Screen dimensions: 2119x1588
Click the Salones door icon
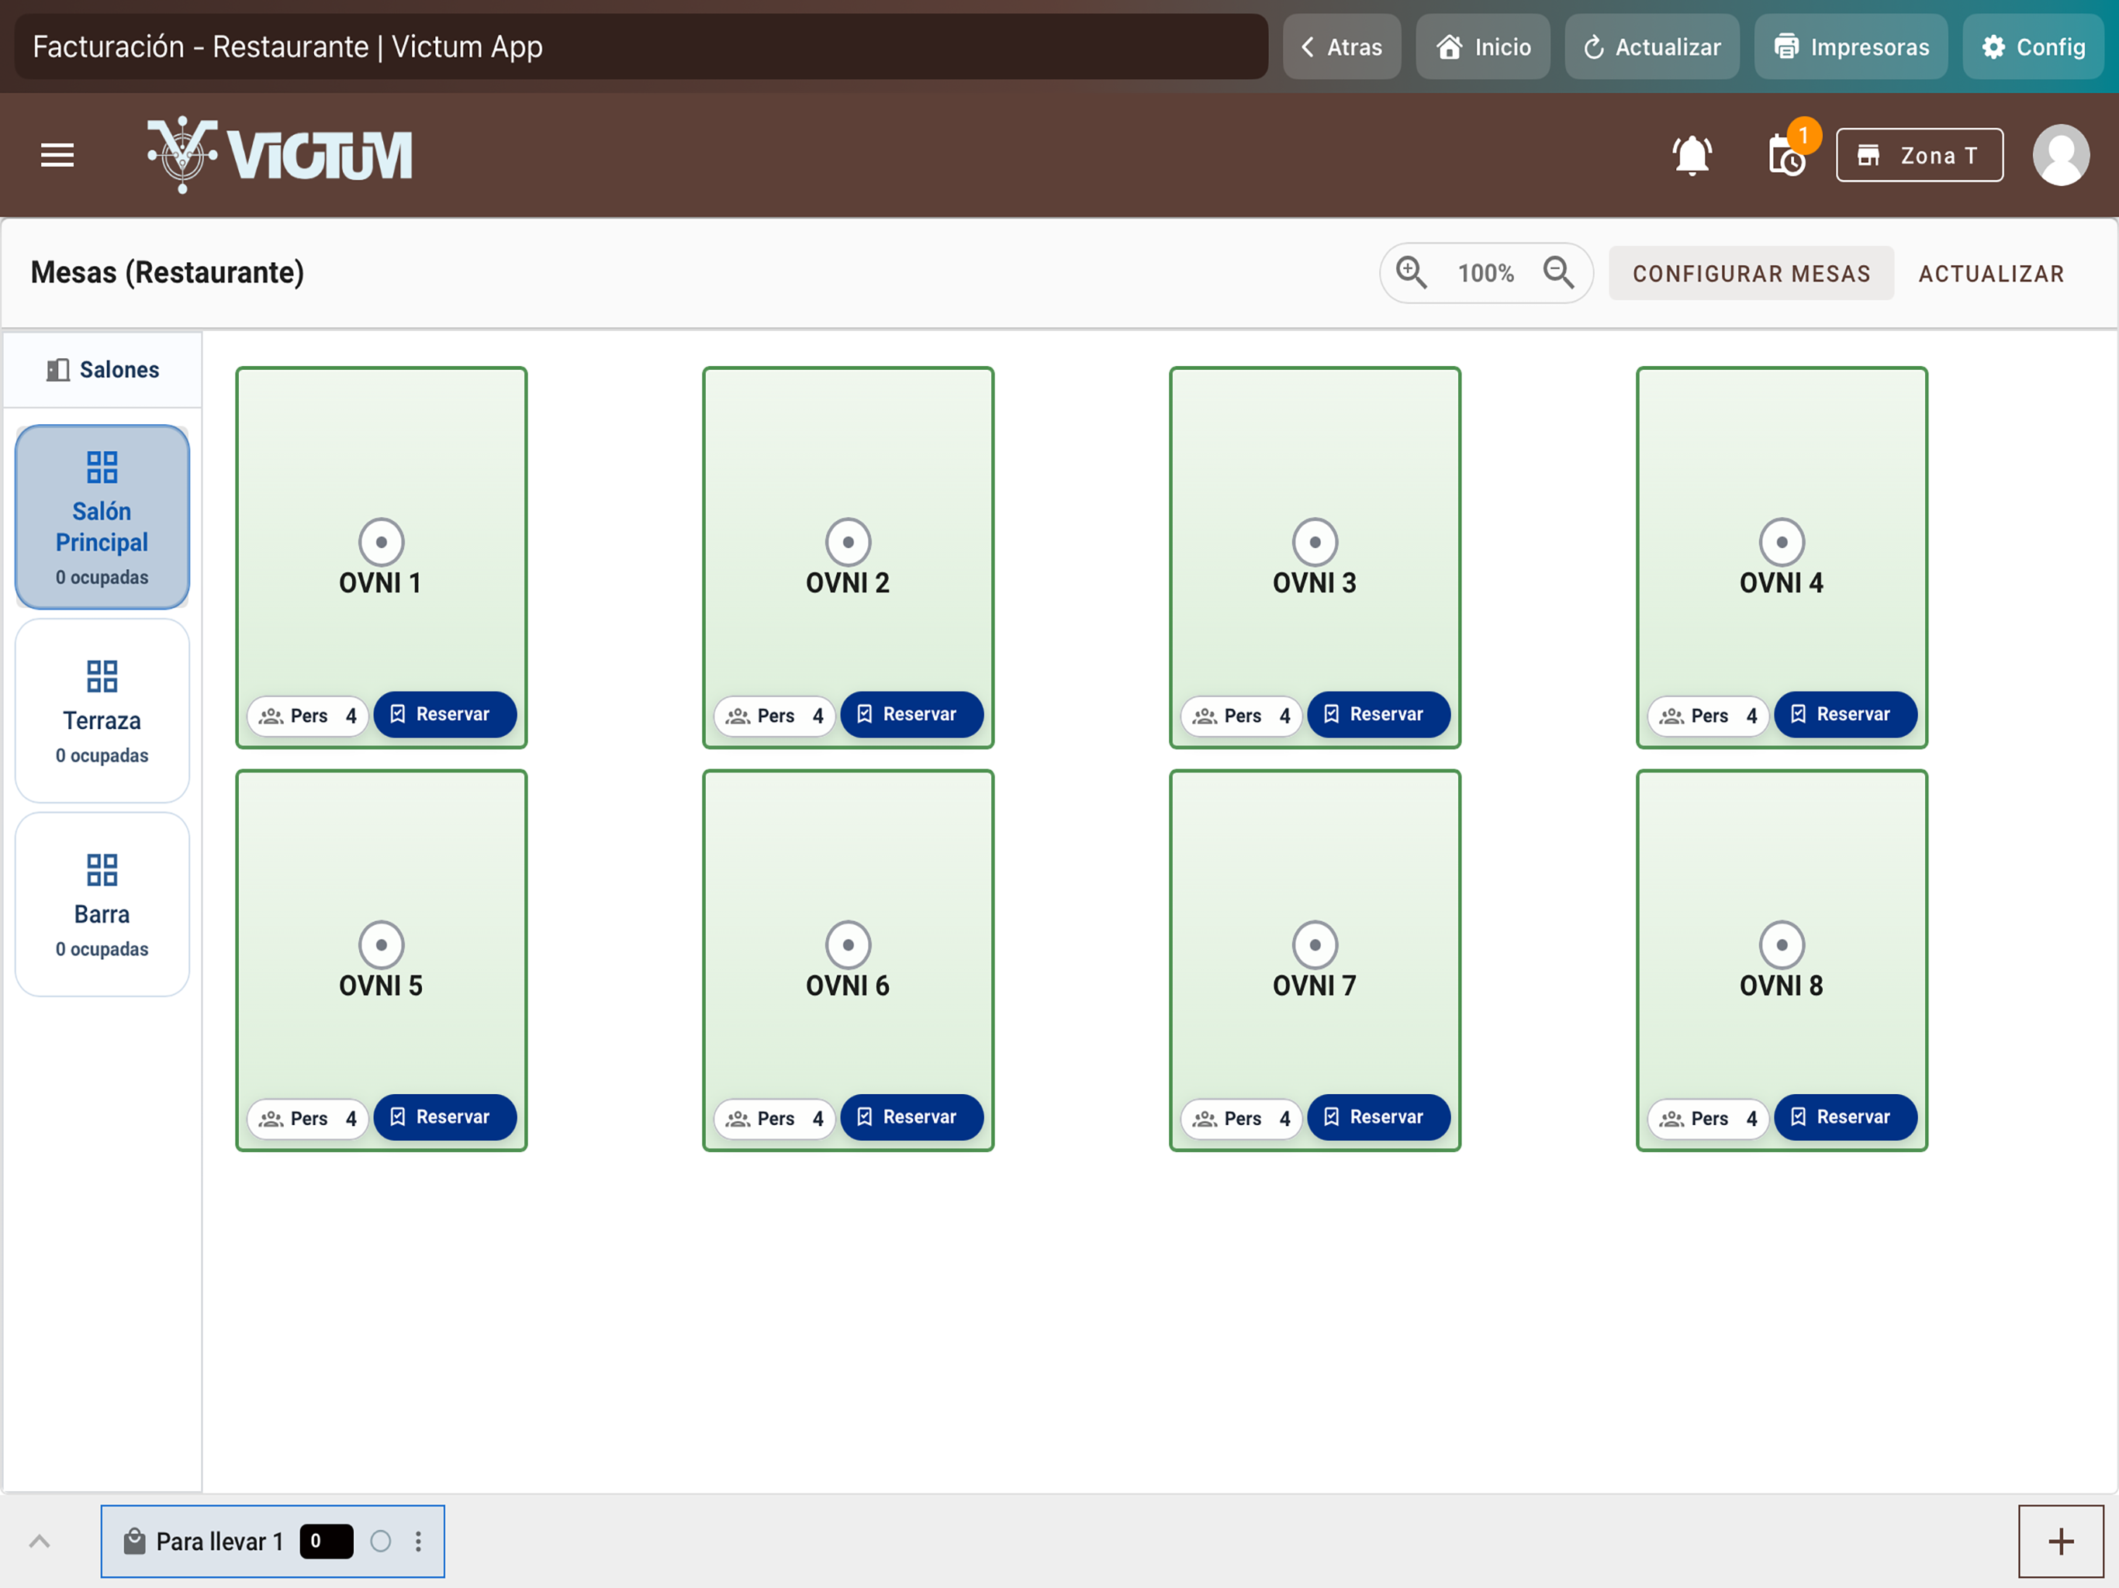58,370
